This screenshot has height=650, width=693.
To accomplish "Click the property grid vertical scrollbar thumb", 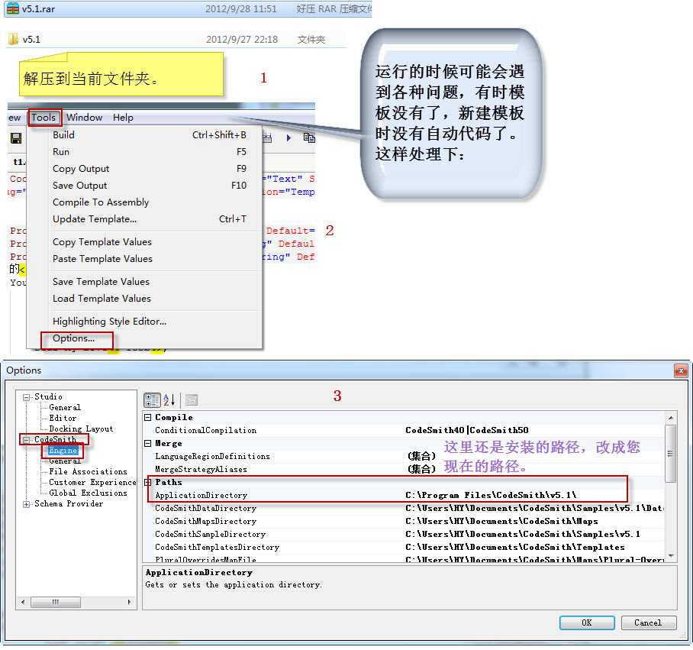I will click(670, 453).
